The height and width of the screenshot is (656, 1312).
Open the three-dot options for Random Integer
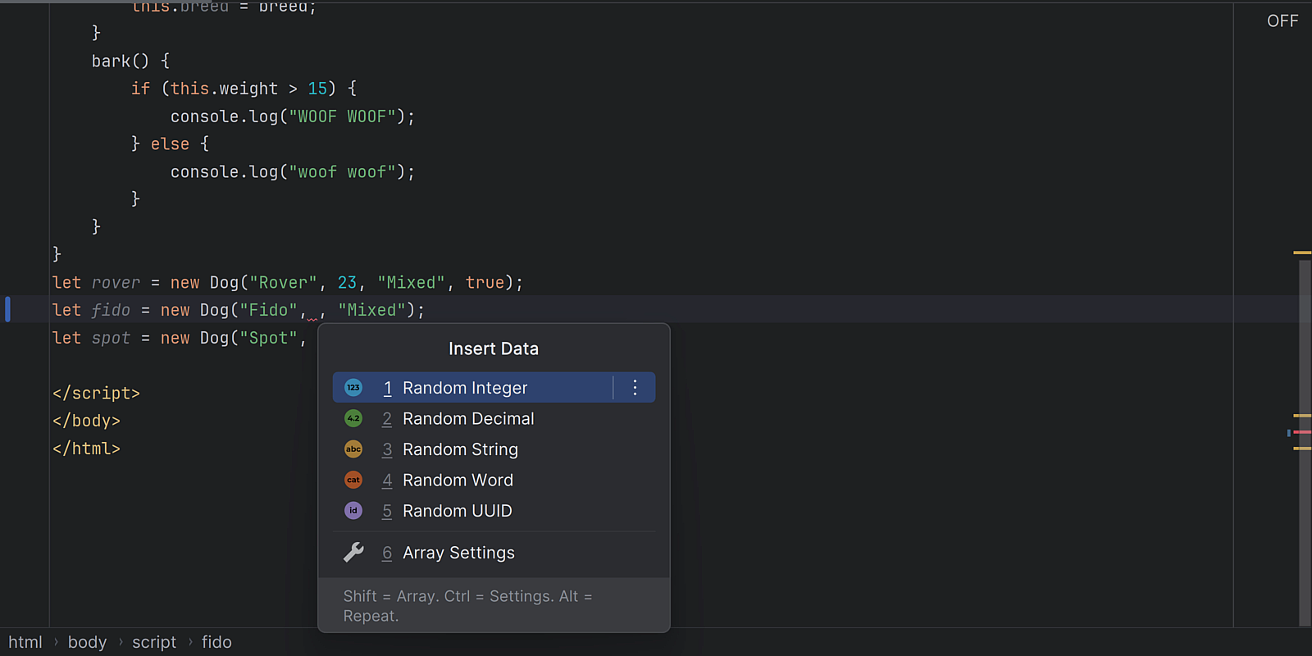point(635,387)
